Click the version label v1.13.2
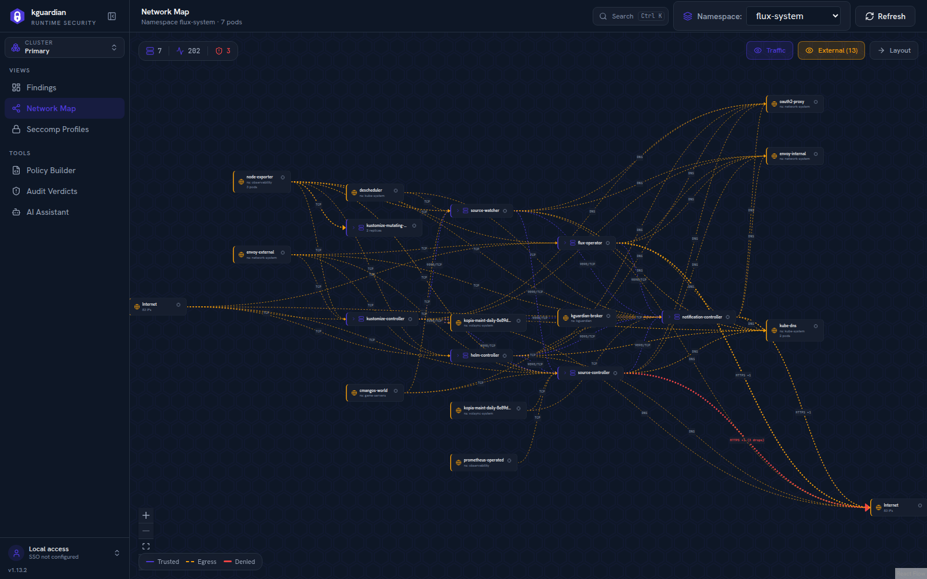Image resolution: width=927 pixels, height=579 pixels. (x=17, y=570)
